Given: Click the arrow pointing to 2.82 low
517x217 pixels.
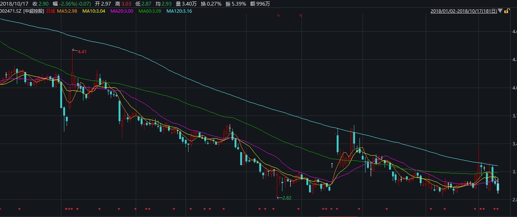Looking at the screenshot, I should [279, 198].
